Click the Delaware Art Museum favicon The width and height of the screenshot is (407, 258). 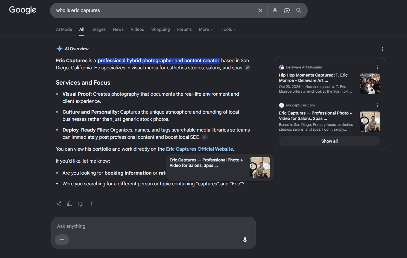[x=282, y=67]
